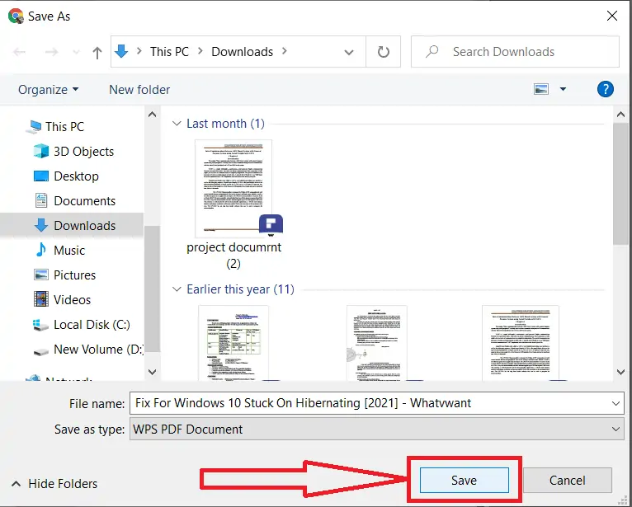
Task: Select This PC in the address path
Action: (169, 52)
